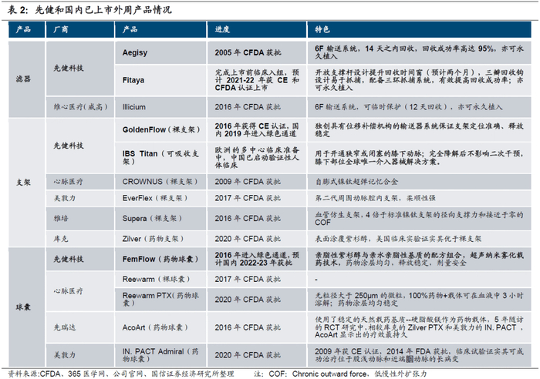This screenshot has height=379, width=540.
Task: Select the '支架' category cell
Action: click(26, 183)
